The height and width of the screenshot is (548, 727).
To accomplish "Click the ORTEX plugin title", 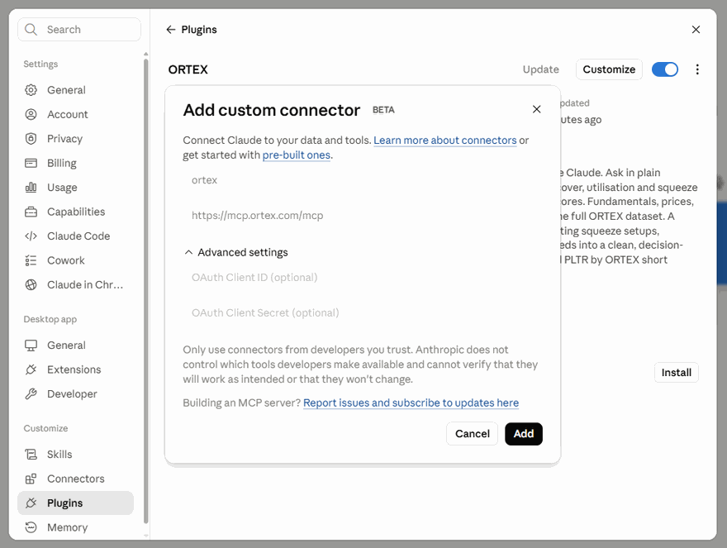I will coord(188,69).
